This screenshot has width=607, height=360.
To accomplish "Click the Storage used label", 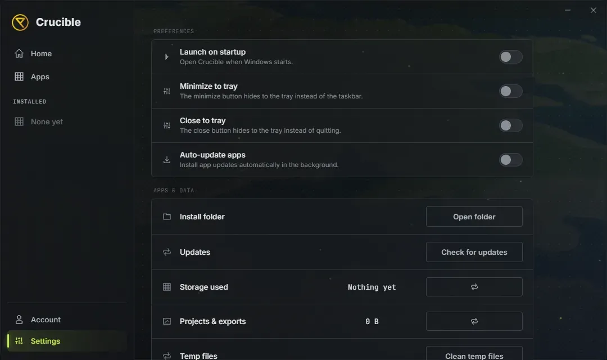I will pyautogui.click(x=203, y=287).
